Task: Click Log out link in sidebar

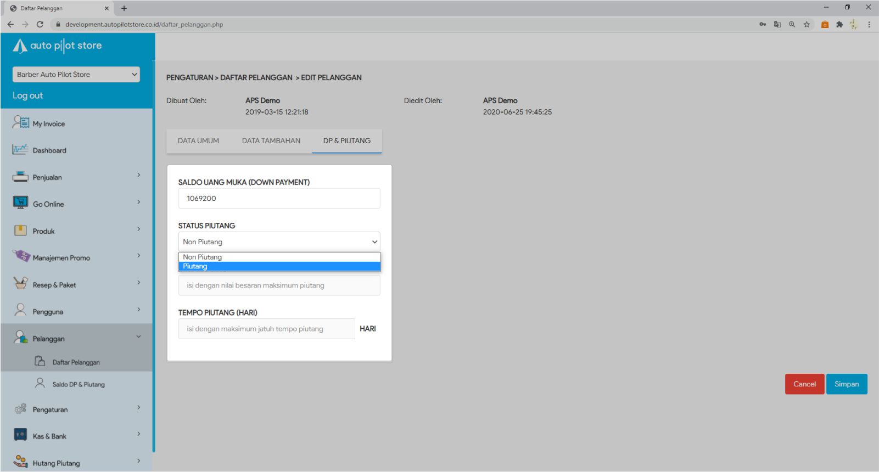Action: click(x=27, y=95)
